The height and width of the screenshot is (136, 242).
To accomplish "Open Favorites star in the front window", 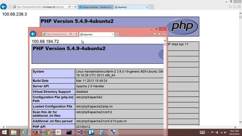I will tap(159, 34).
